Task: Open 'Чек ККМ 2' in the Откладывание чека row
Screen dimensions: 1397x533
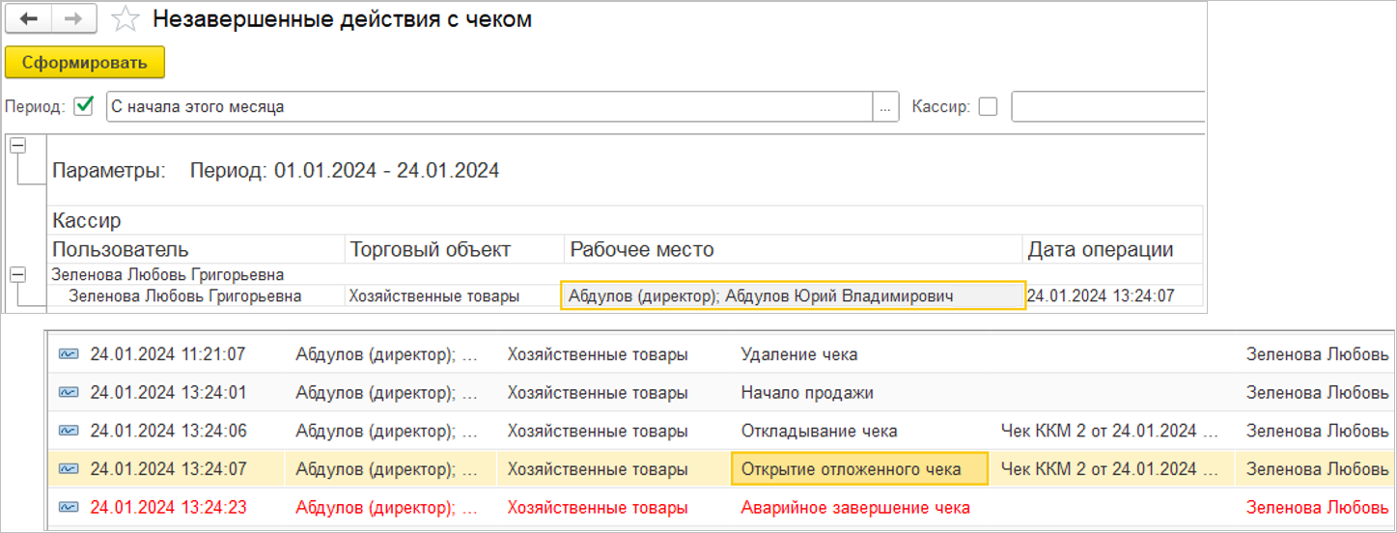Action: (1110, 431)
